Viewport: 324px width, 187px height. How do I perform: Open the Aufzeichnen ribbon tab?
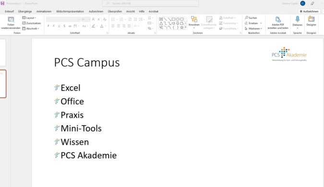tap(96, 12)
